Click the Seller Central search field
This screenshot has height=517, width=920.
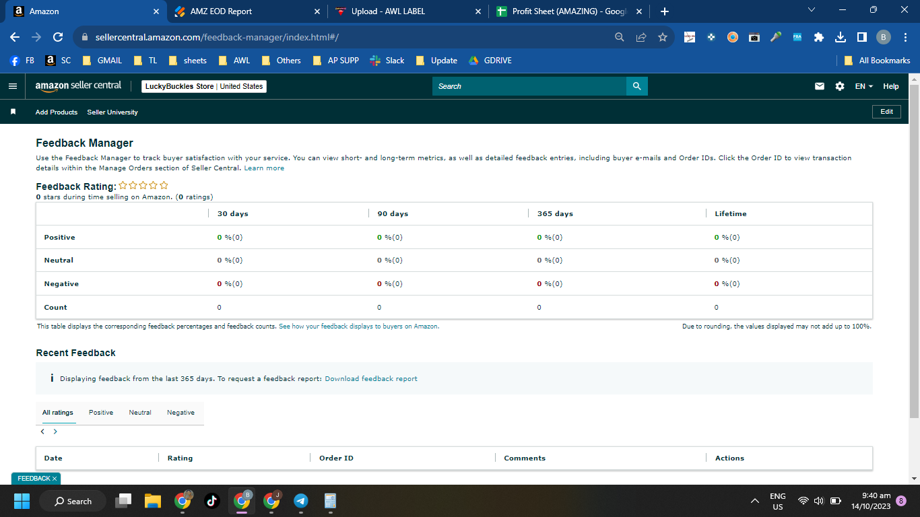(529, 86)
